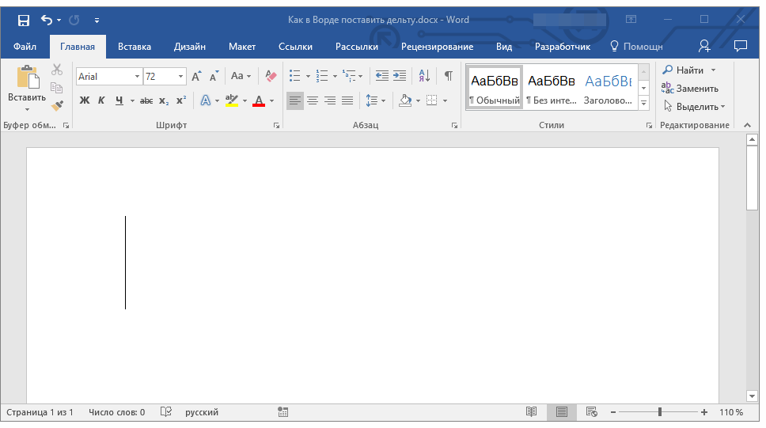Toggle italic formatting К

[x=101, y=100]
